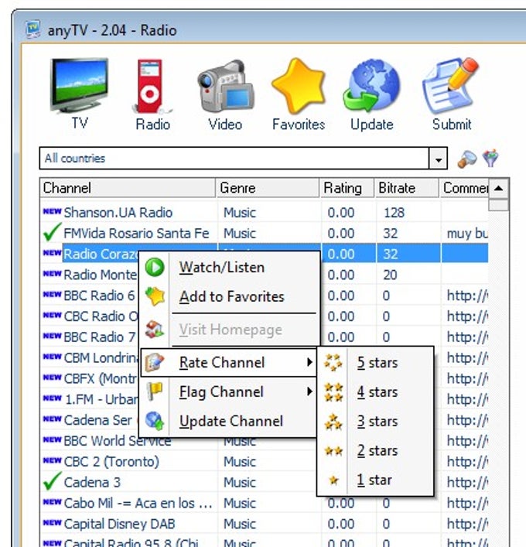526x547 pixels.
Task: Sort by the Rating column header
Action: coord(347,188)
